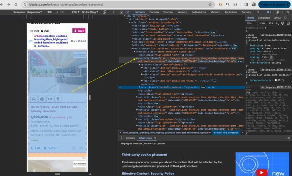Open the Sources tab
Screen dimensions: 292x176
coord(168,12)
